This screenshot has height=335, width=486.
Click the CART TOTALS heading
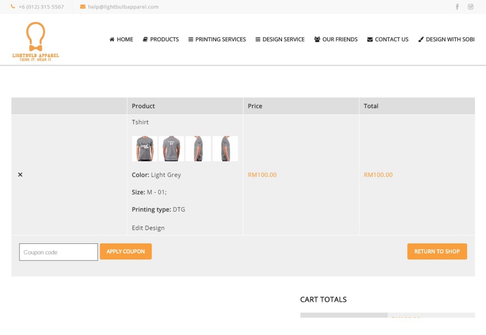323,299
